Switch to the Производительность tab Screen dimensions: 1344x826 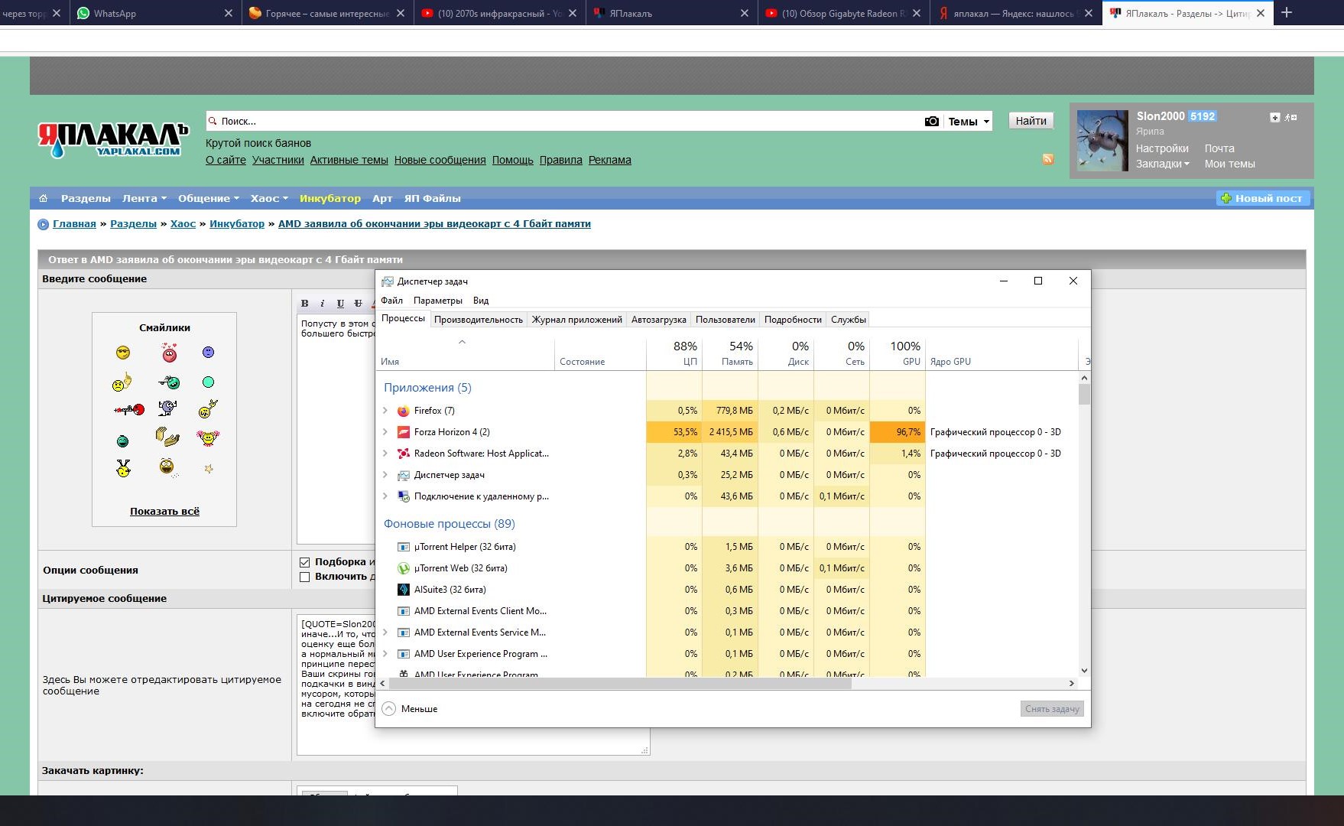pos(479,320)
